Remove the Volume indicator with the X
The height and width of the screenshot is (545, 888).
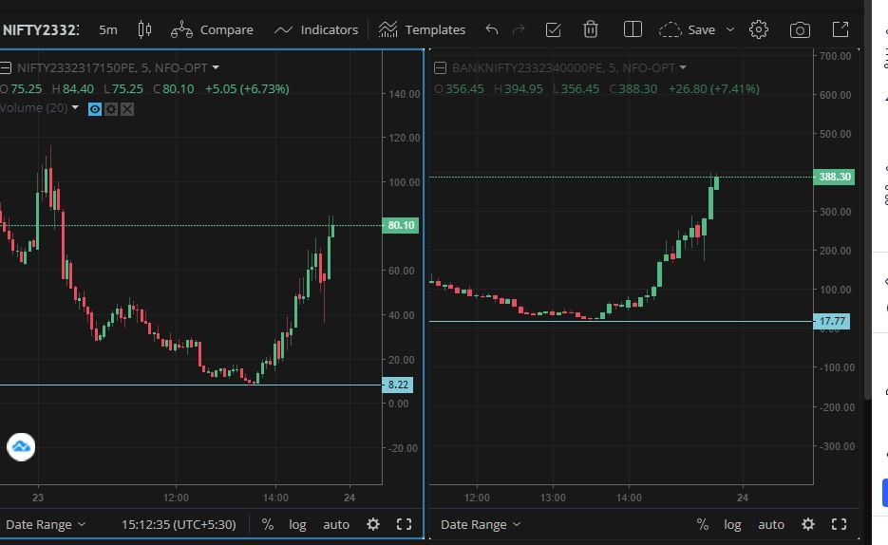tap(127, 108)
